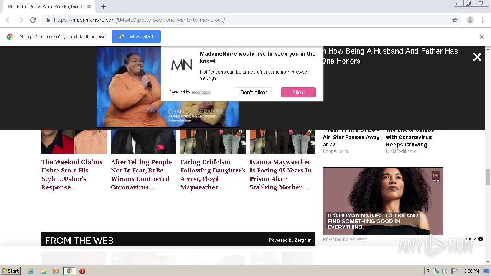Open the media player taskbar icon
Image resolution: width=491 pixels, height=276 pixels.
(56, 271)
